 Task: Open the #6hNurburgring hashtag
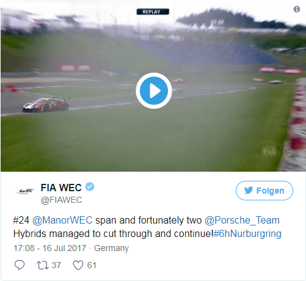pos(247,234)
